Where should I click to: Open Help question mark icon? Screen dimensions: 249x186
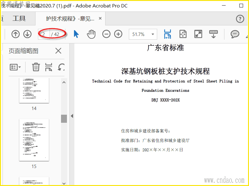pos(240,19)
